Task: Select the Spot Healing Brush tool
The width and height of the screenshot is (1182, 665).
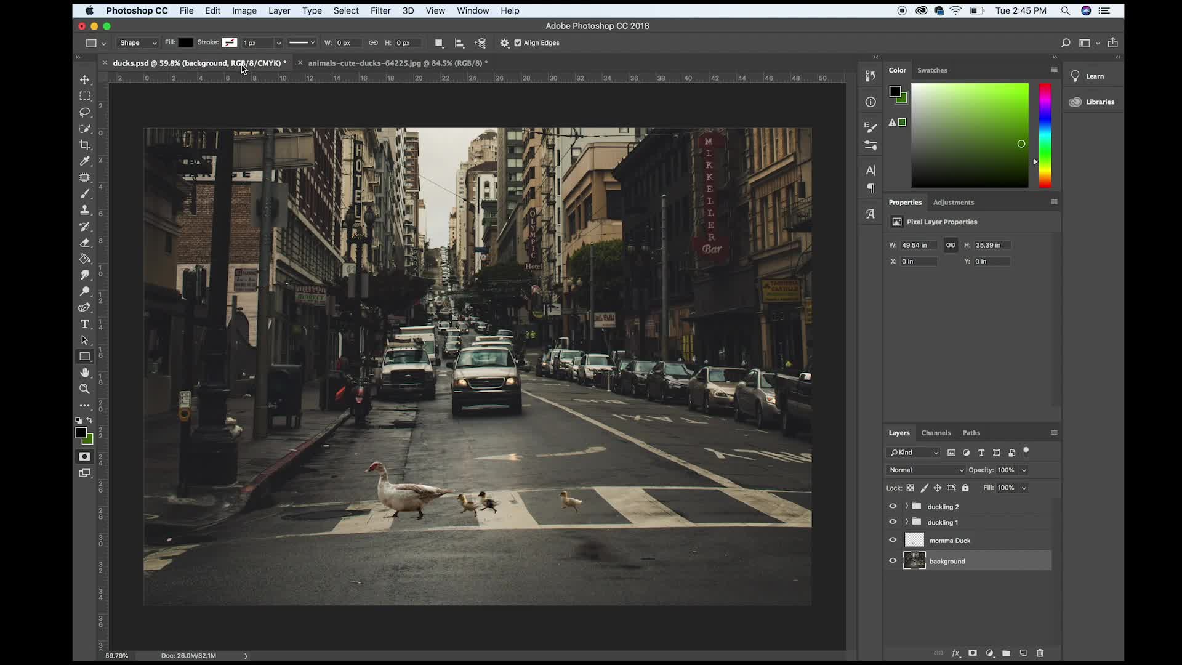Action: [x=85, y=177]
